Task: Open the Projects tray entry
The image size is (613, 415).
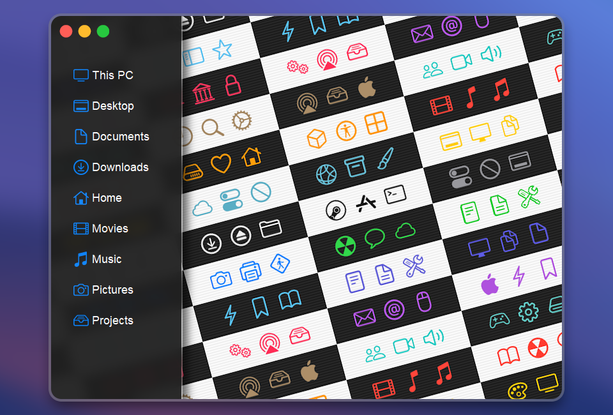Action: [103, 321]
